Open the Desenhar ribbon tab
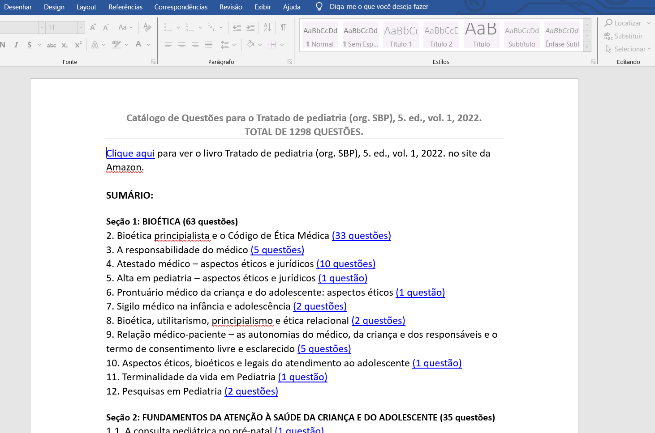The image size is (655, 433). pyautogui.click(x=18, y=7)
